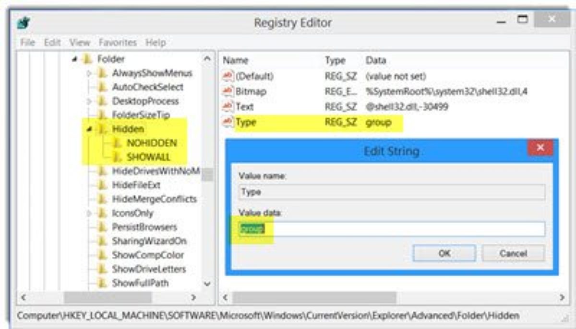
Task: Open the Help menu
Action: [x=156, y=43]
